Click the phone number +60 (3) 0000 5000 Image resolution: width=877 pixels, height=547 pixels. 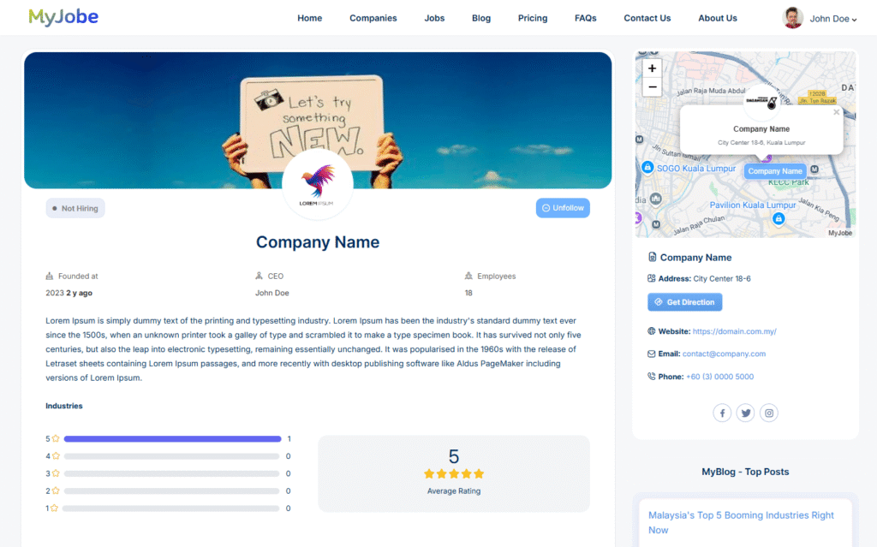pos(719,377)
